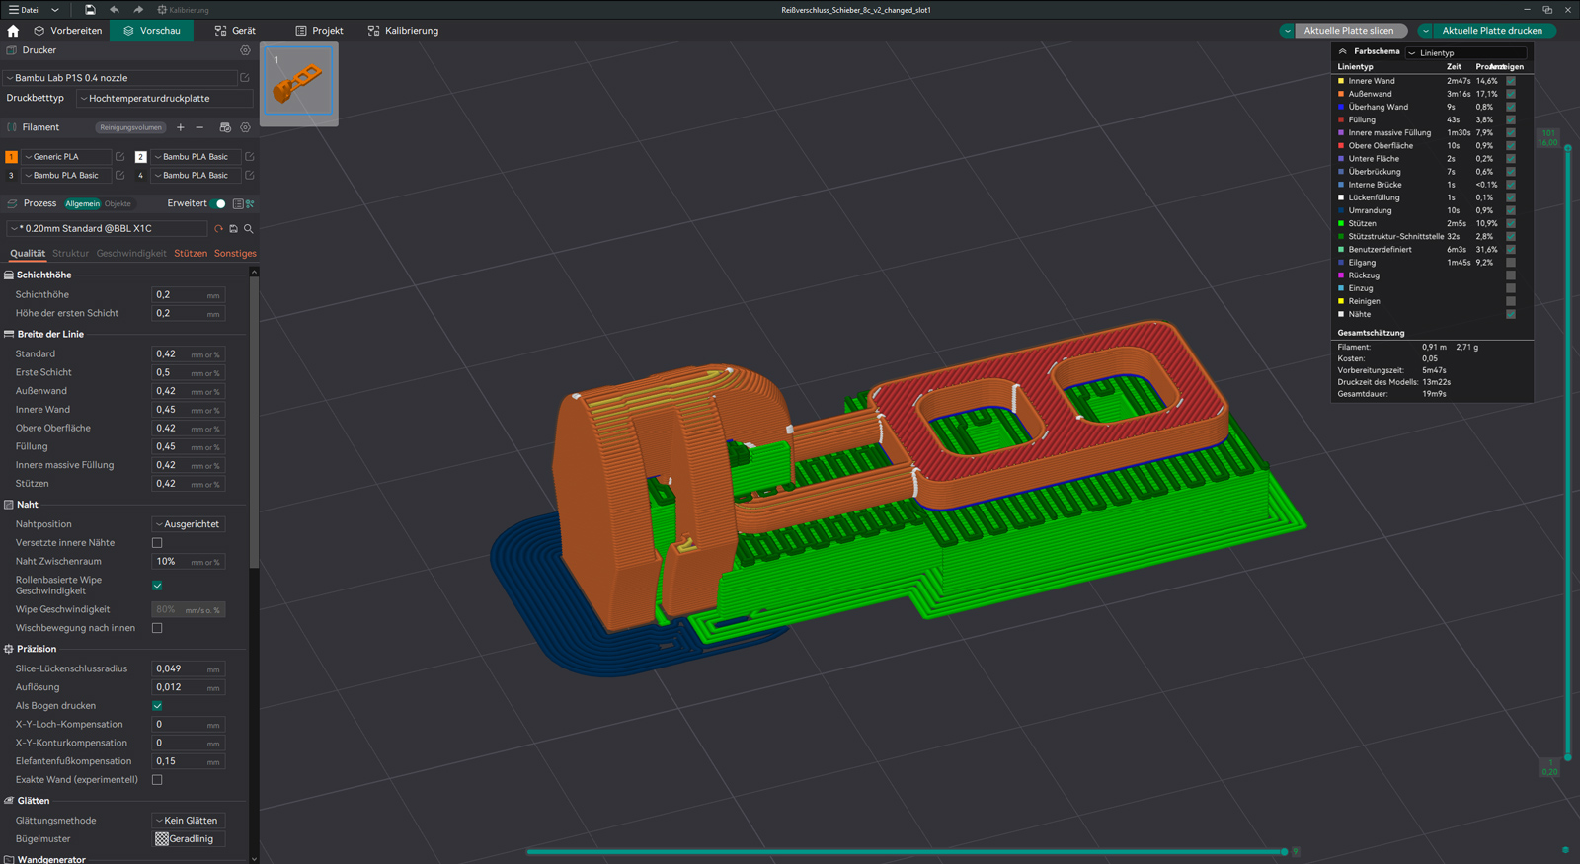Collapse the Farbschema legend panel
This screenshot has width=1580, height=864.
pyautogui.click(x=1342, y=51)
